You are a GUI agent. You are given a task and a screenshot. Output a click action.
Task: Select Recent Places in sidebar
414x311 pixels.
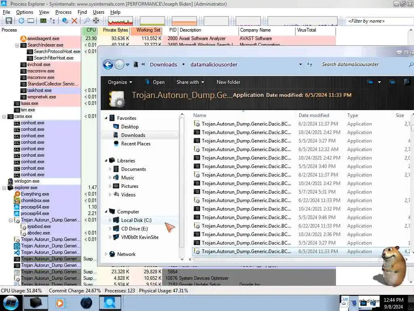tap(136, 144)
